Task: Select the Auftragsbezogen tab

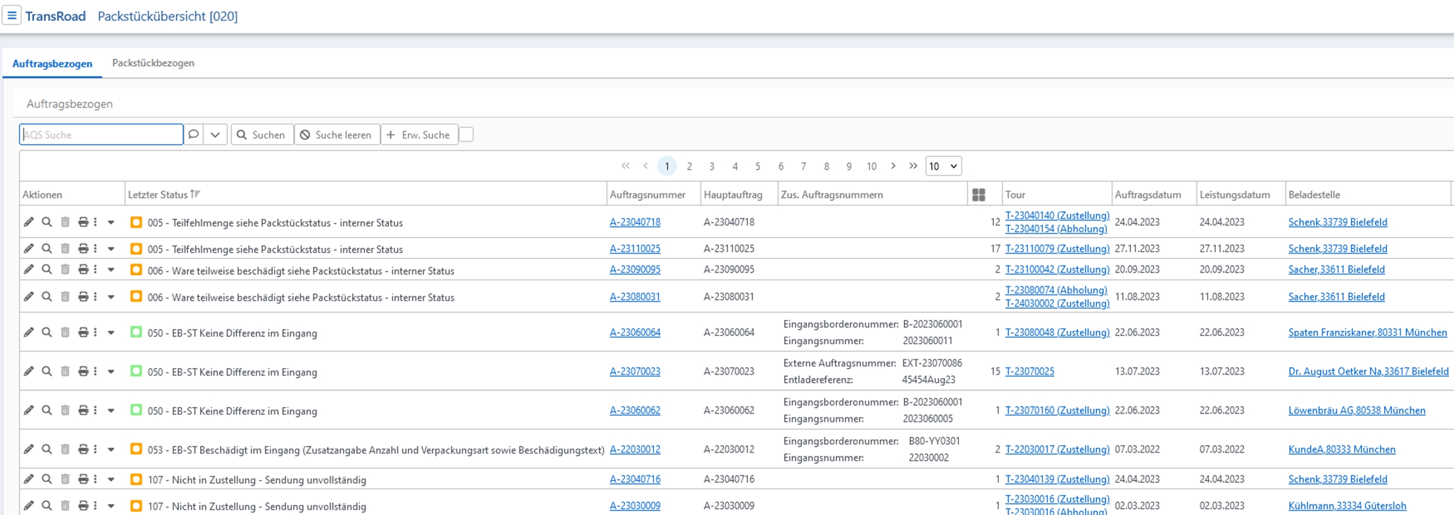Action: [52, 63]
